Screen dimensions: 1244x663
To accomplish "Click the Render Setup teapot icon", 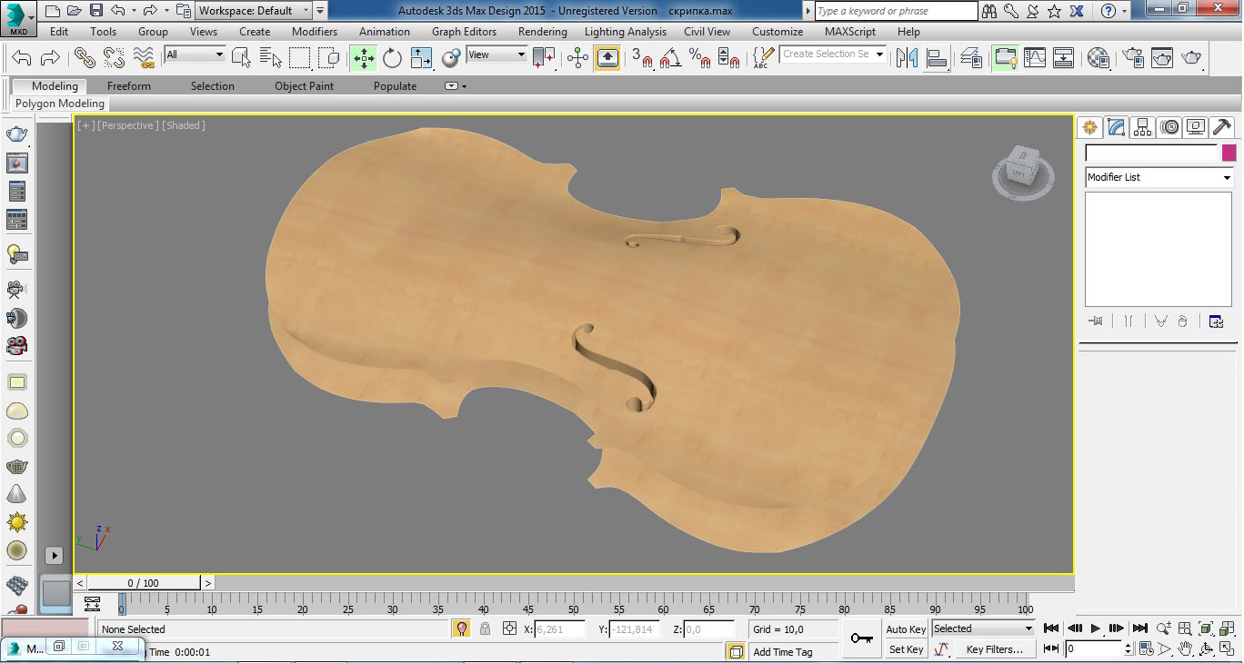I will click(x=1133, y=58).
